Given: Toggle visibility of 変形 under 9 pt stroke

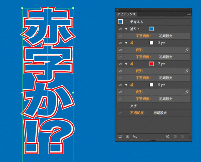Looking at the screenshot, I should (120, 92).
